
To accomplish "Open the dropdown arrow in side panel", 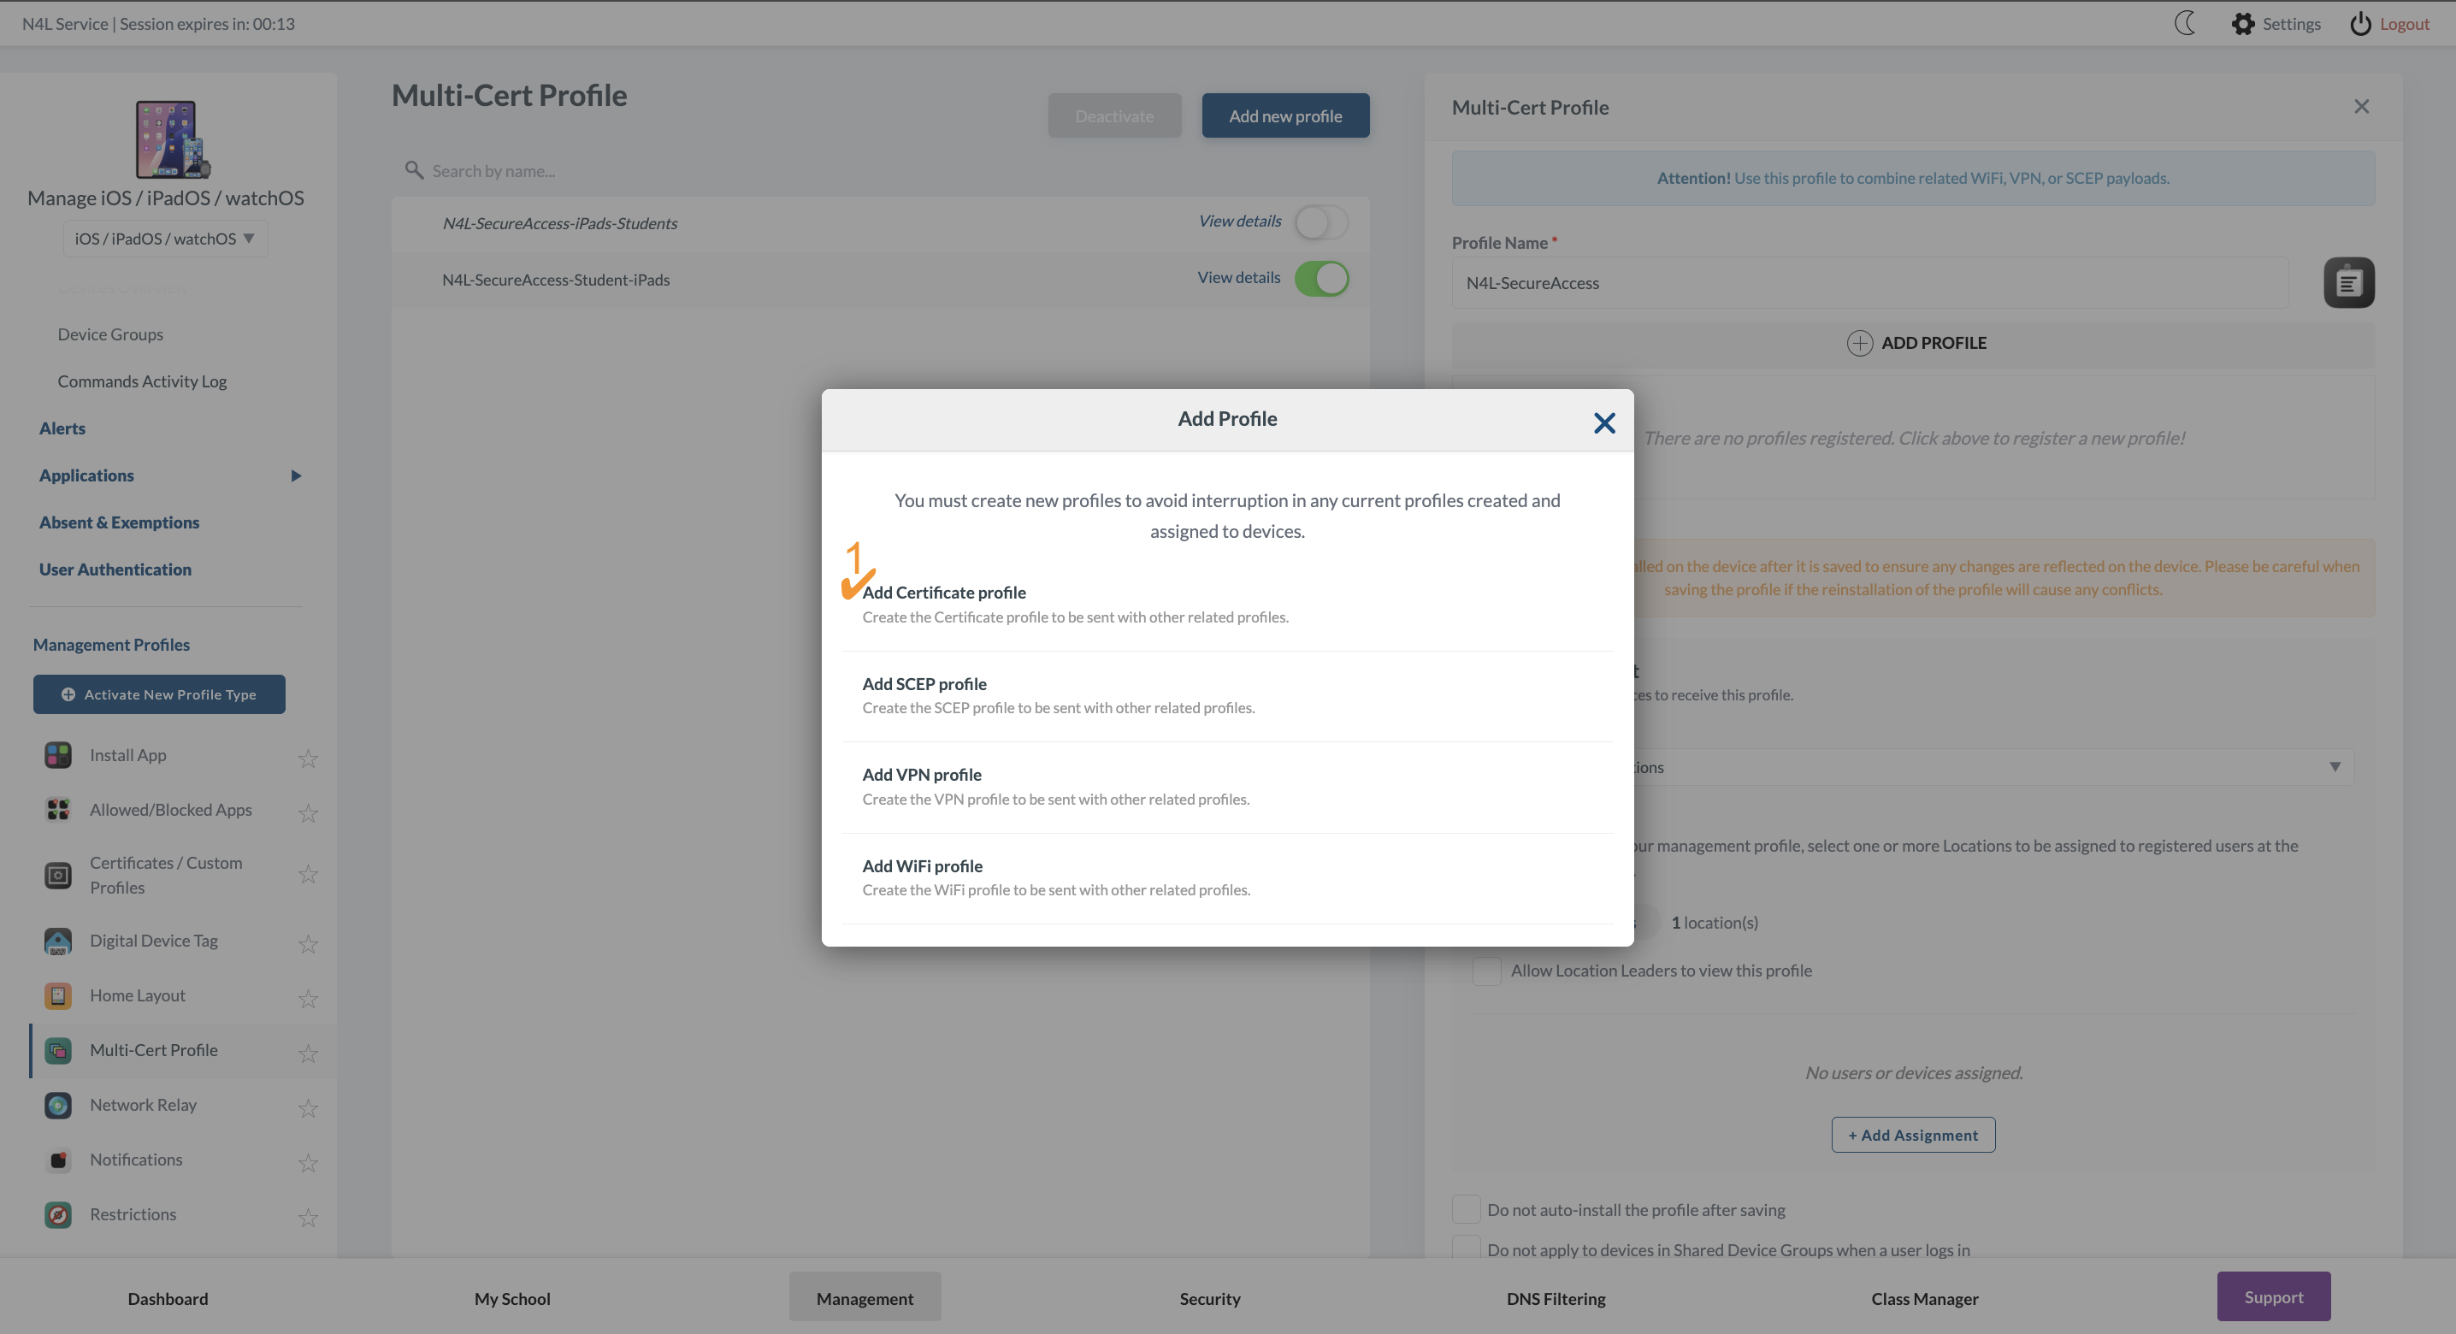I will point(2335,767).
